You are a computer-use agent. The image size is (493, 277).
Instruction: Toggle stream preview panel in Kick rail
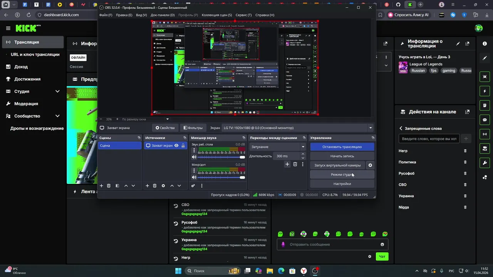(485, 77)
